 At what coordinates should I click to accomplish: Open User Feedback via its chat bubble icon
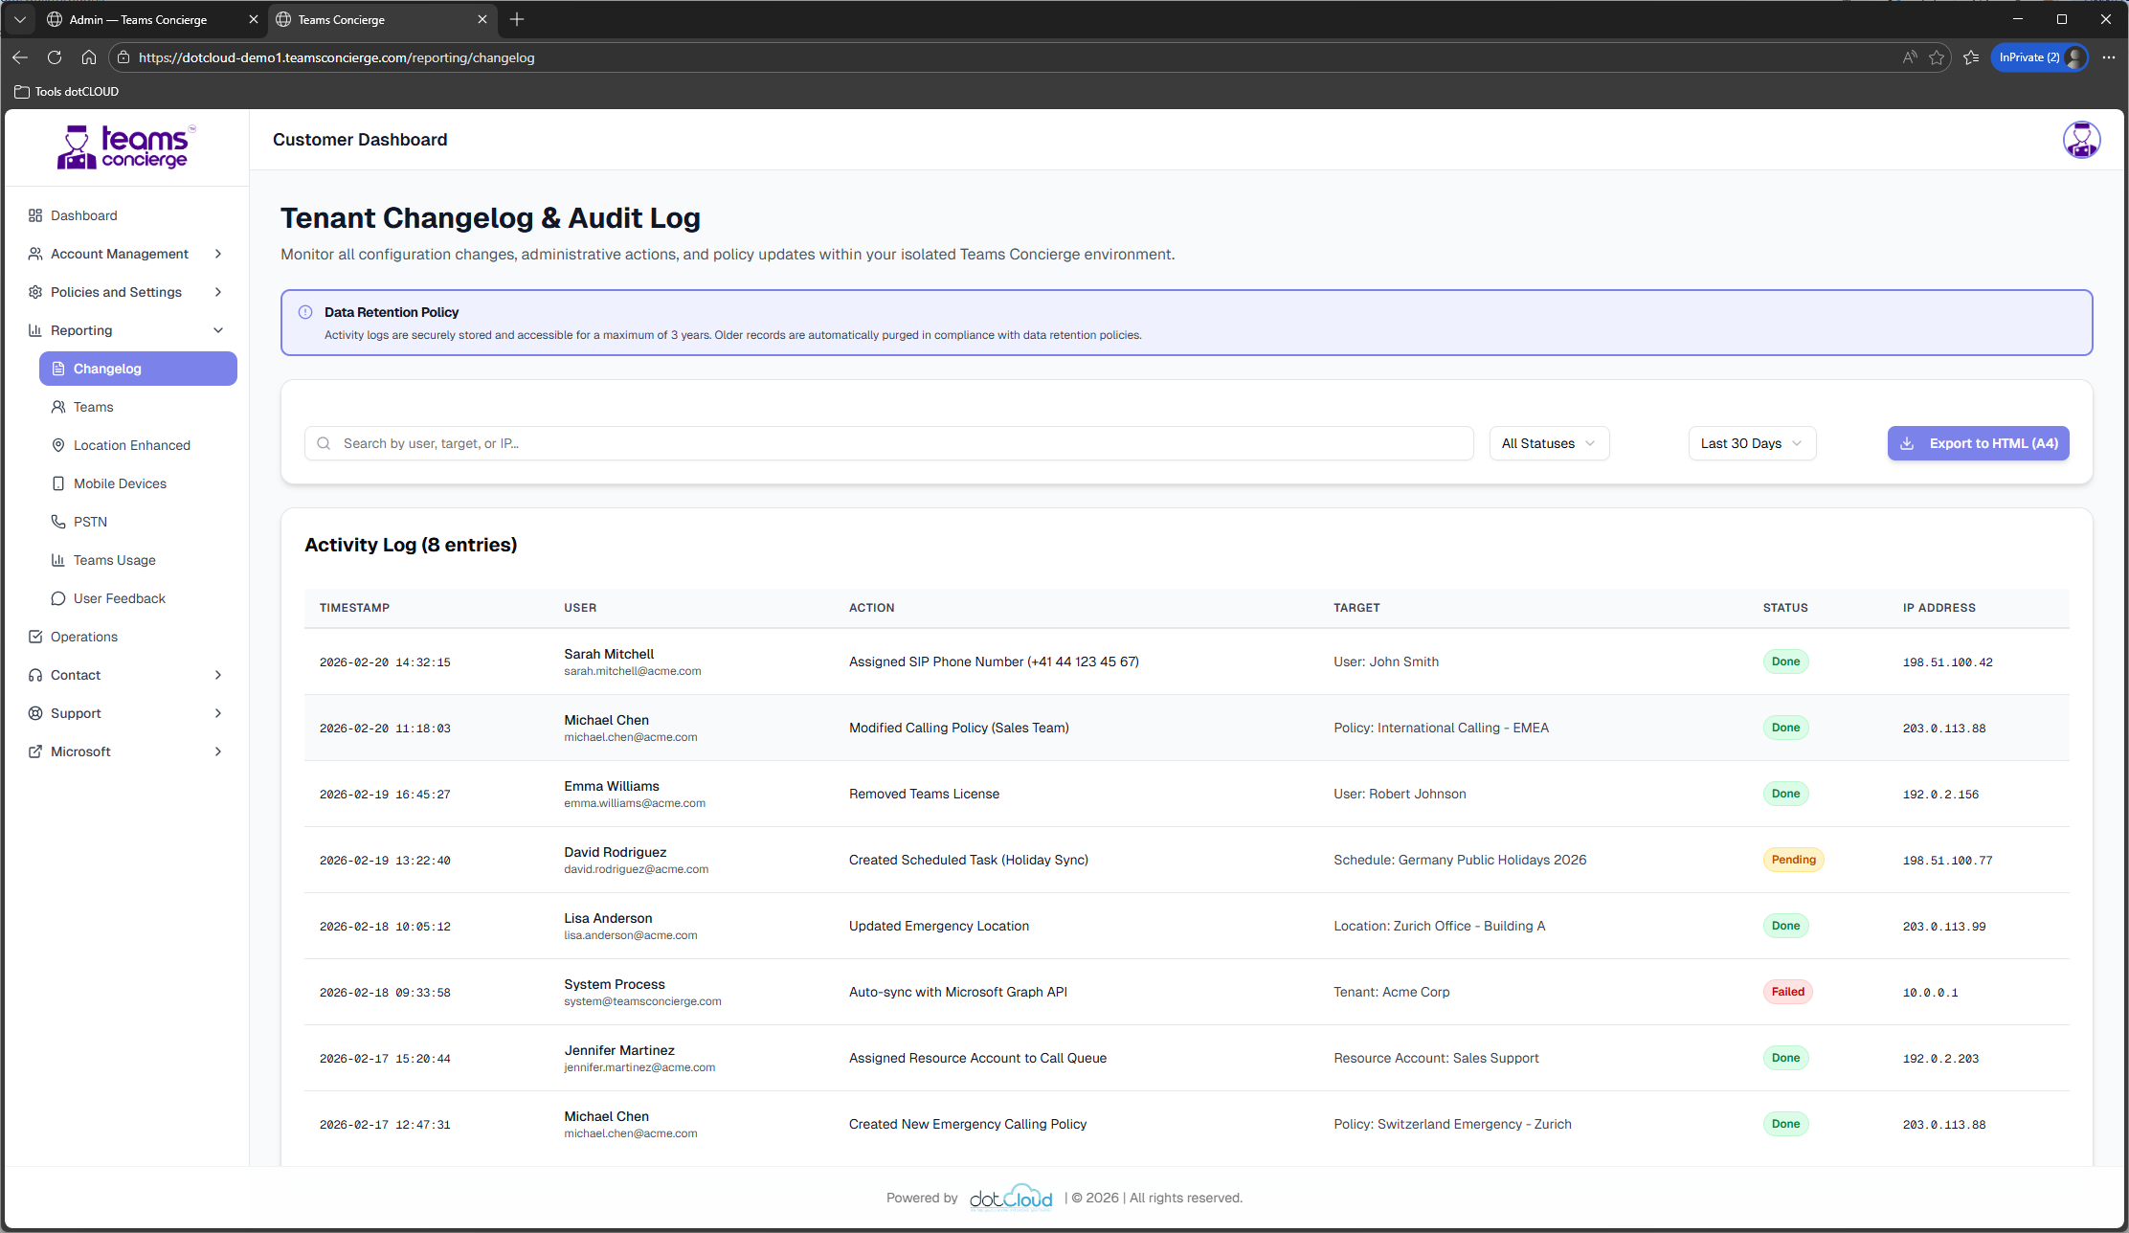[58, 597]
